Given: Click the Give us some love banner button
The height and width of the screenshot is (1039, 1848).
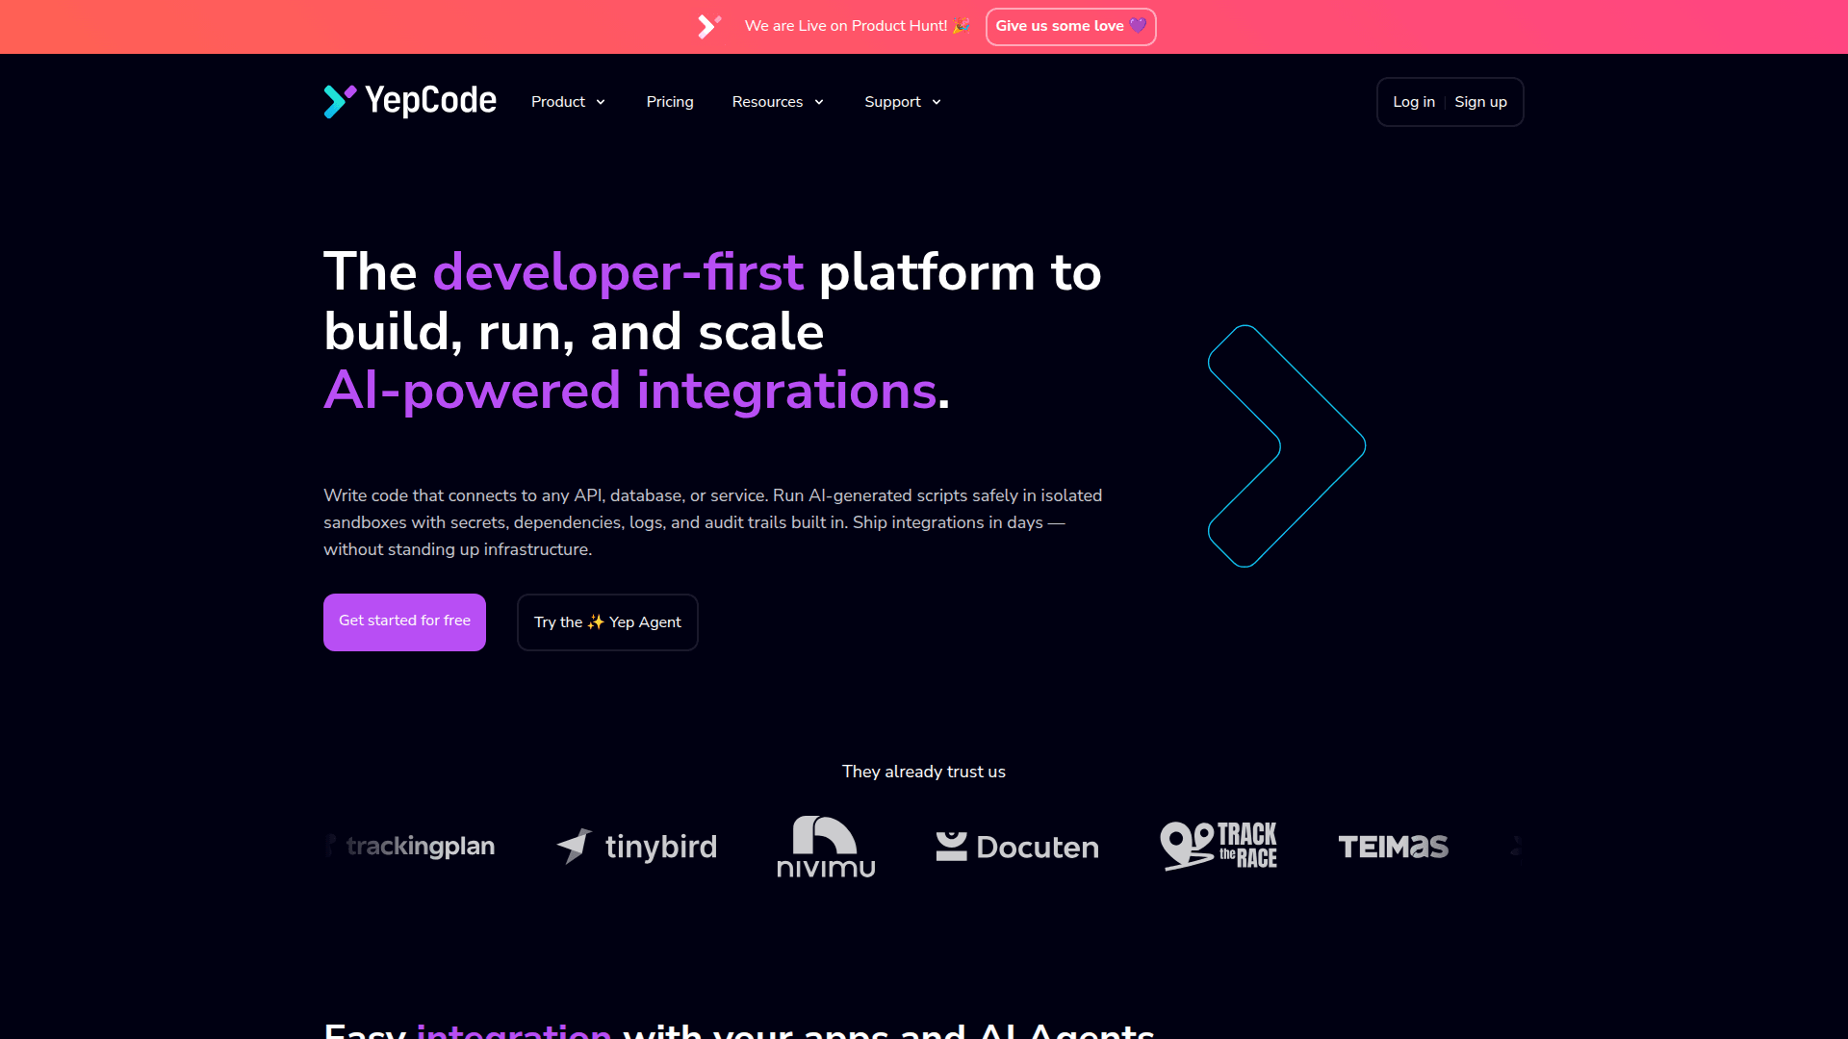Looking at the screenshot, I should coord(1070,26).
